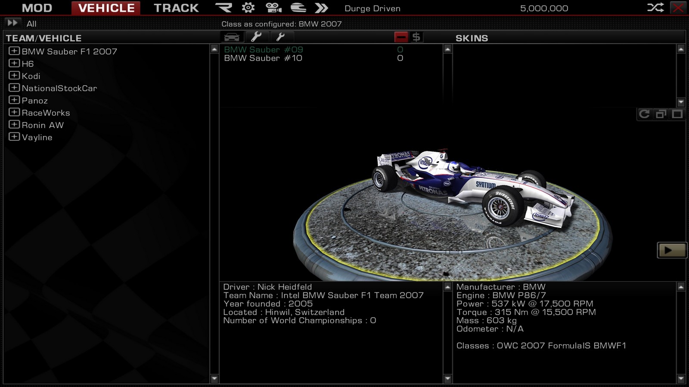Screen dimensions: 689x387
Task: Click the Driver : Nick Heidfeld line
Action: [267, 287]
